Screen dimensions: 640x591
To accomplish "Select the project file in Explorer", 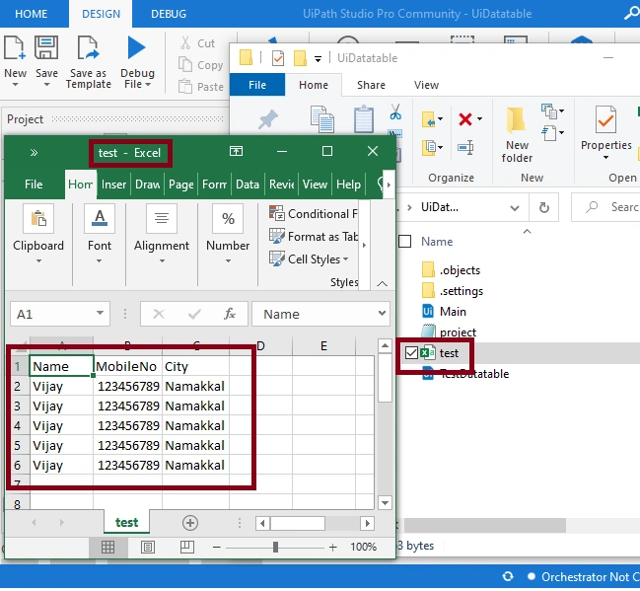I will coord(449,332).
